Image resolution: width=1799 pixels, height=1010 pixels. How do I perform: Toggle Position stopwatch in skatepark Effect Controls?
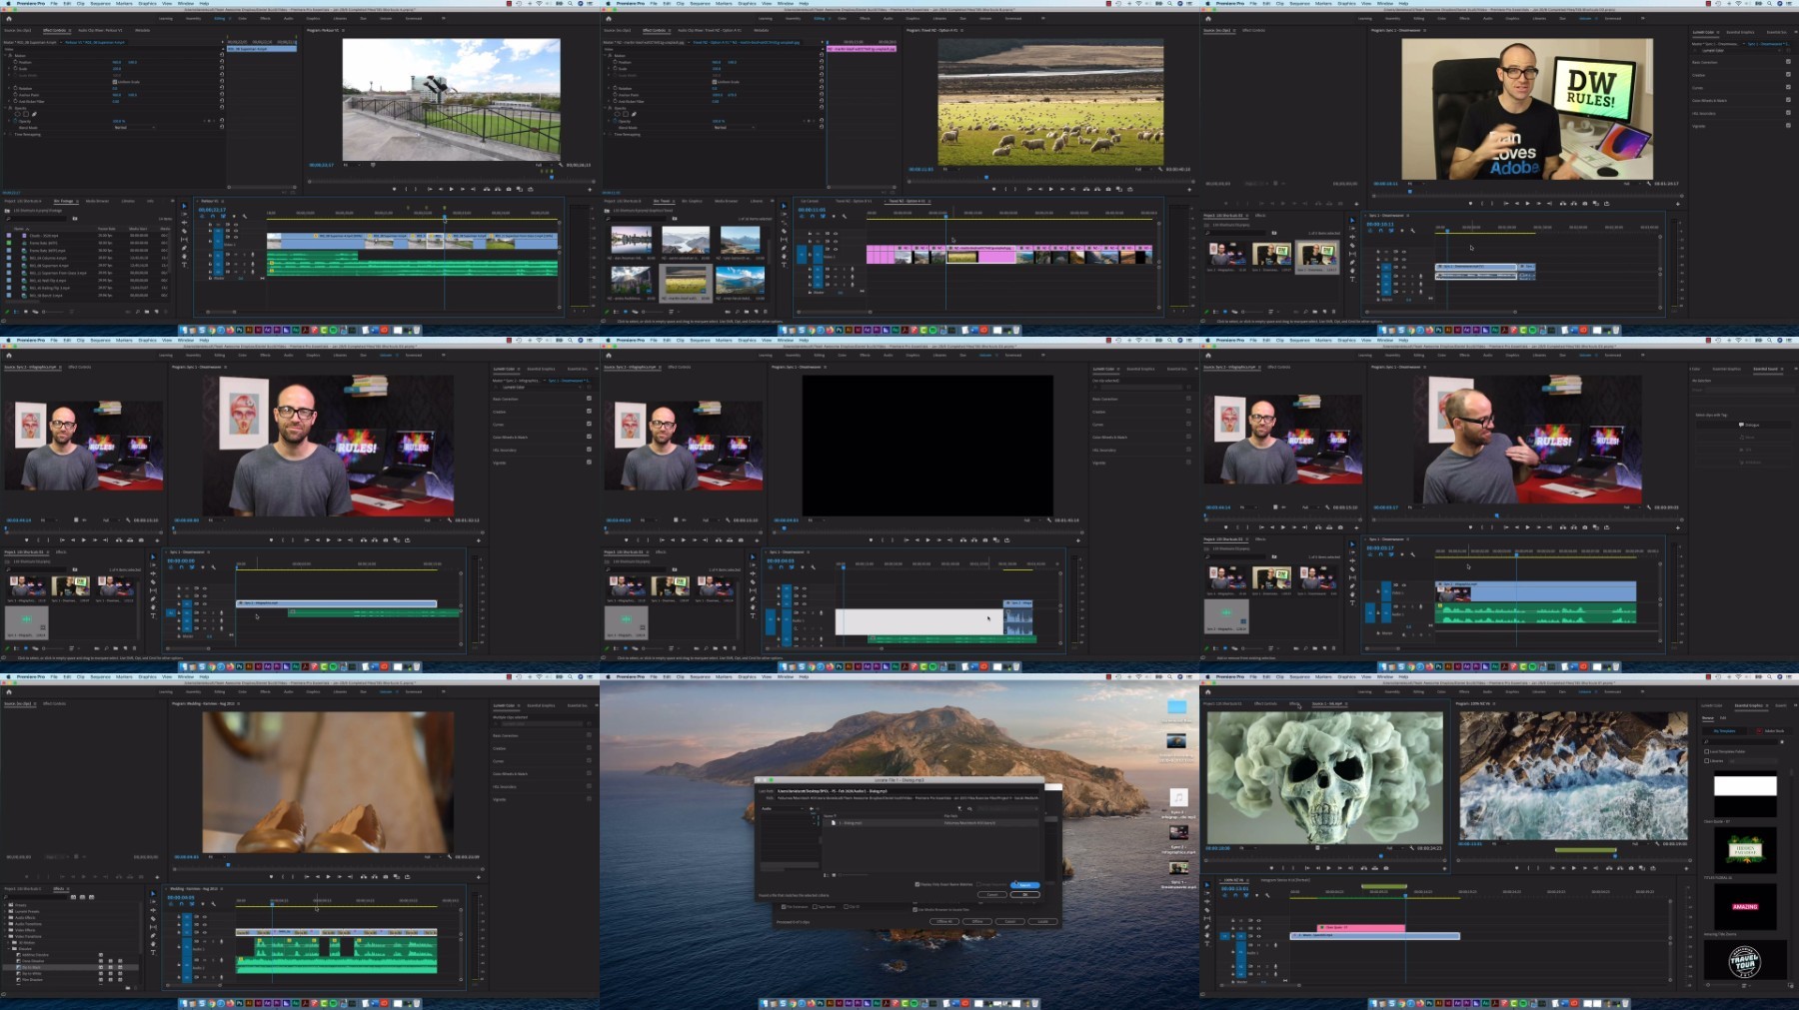click(x=15, y=62)
